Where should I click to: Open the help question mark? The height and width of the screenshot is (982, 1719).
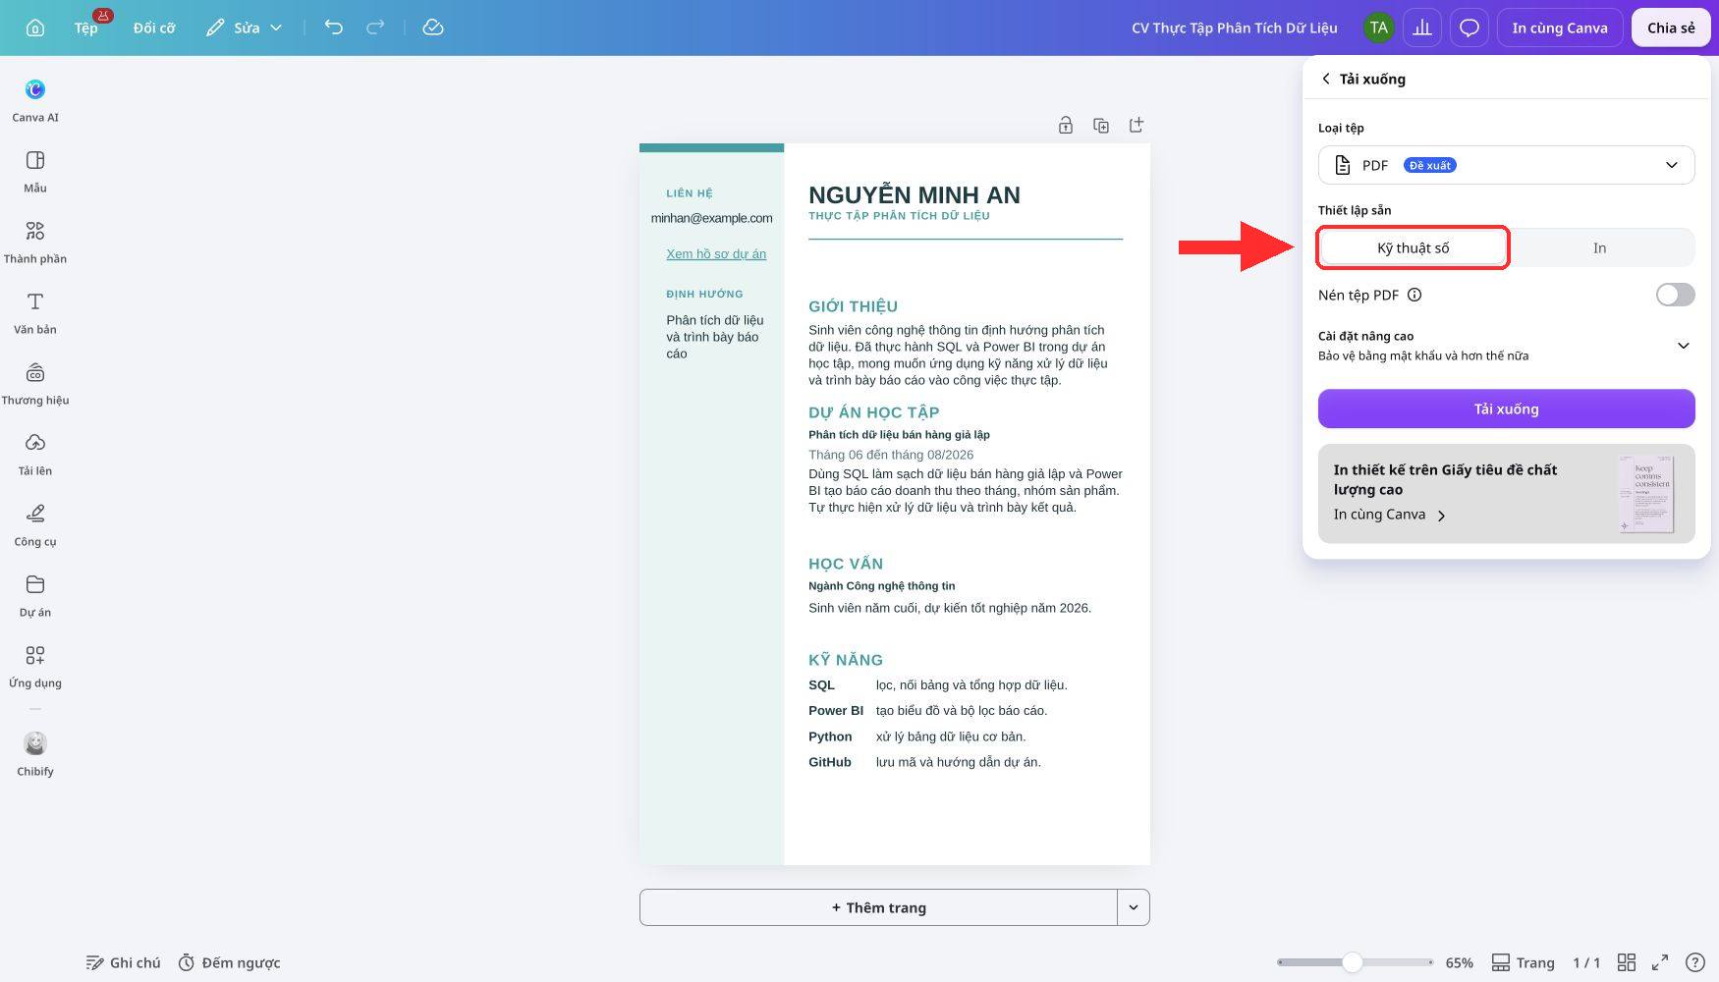(1694, 962)
